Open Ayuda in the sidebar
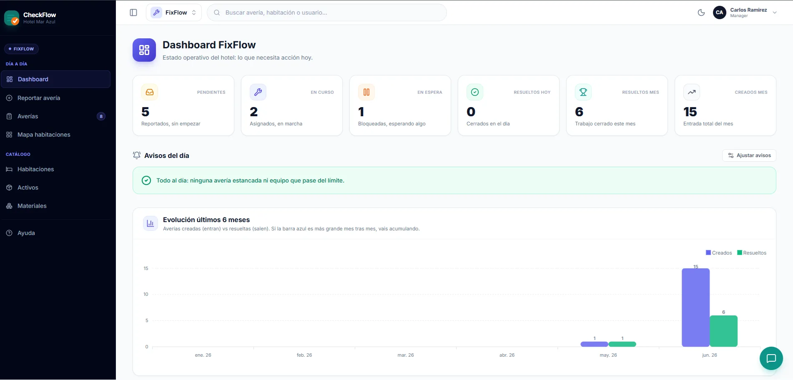Viewport: 793px width, 380px height. [x=56, y=233]
